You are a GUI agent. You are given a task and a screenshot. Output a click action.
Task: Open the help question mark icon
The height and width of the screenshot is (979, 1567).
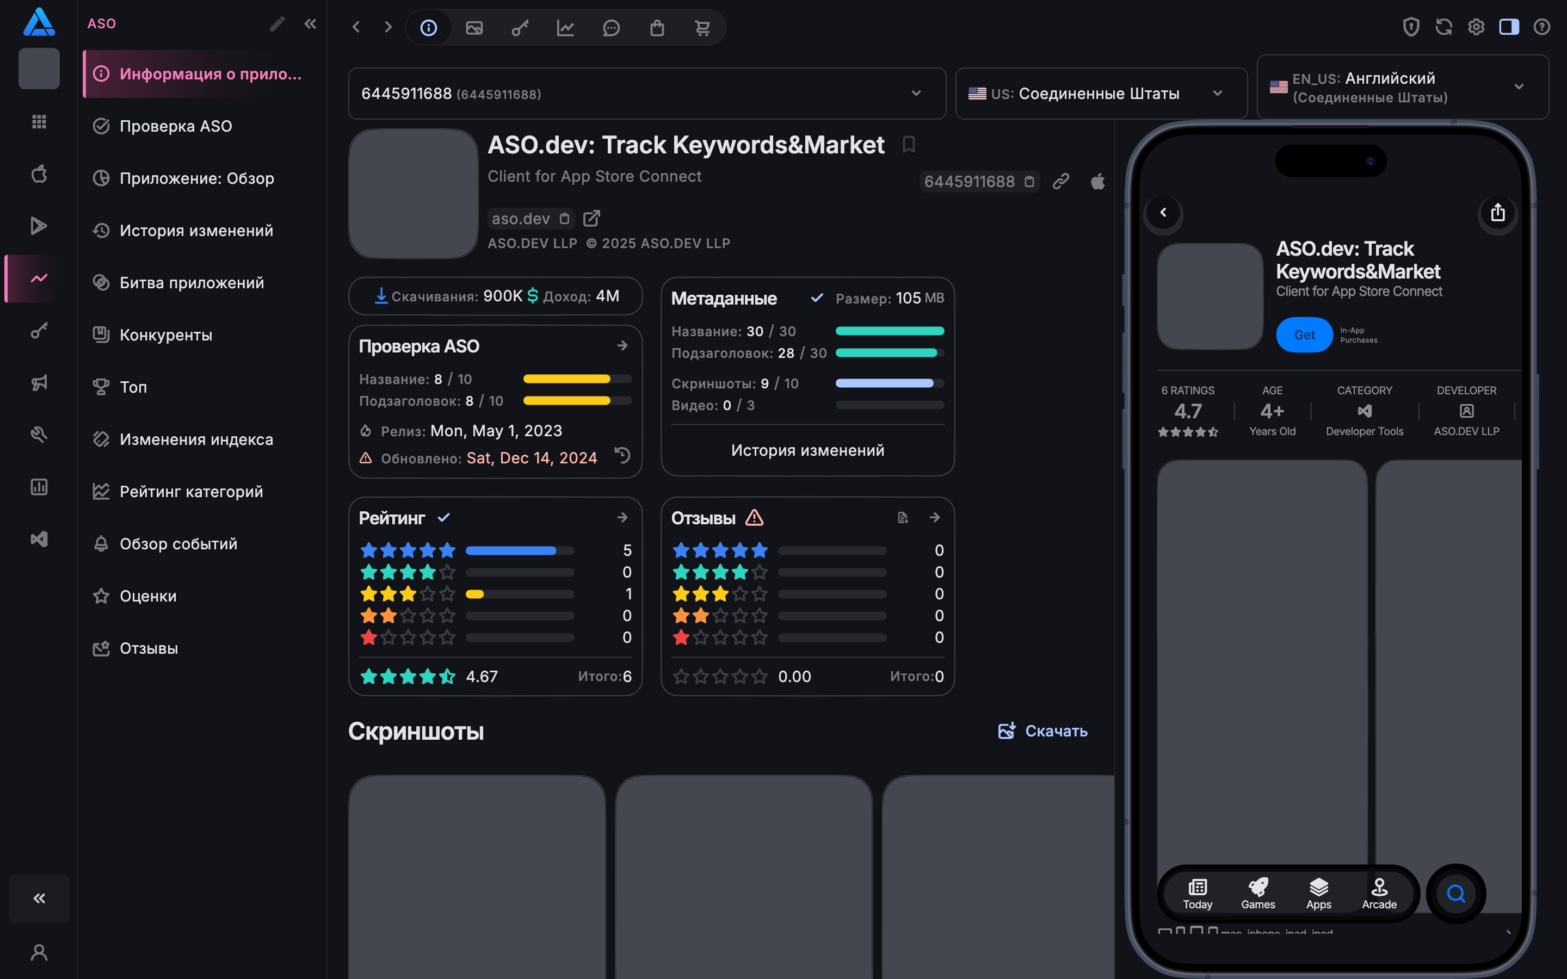(1542, 27)
